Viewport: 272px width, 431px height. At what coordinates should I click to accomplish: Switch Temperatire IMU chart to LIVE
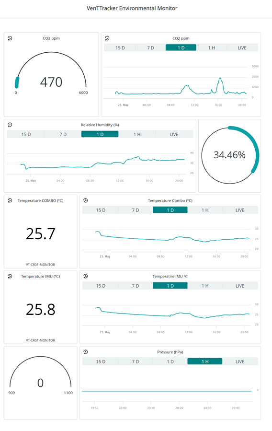coord(240,286)
